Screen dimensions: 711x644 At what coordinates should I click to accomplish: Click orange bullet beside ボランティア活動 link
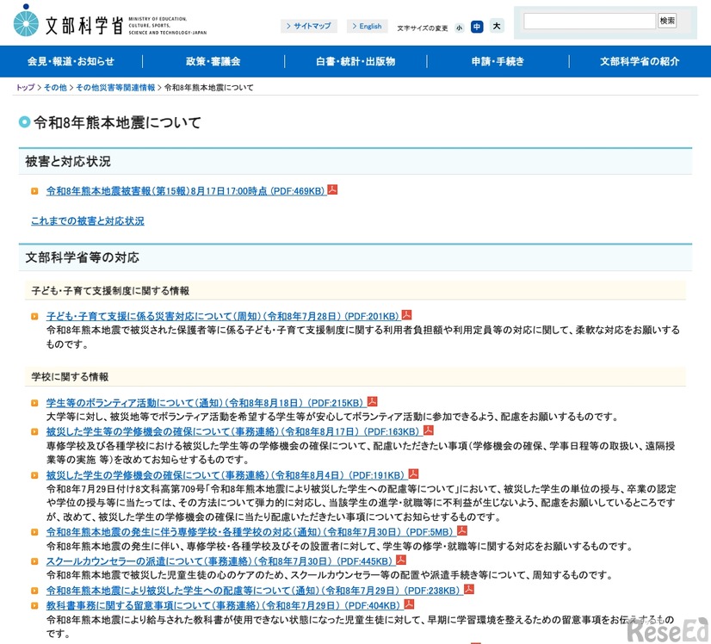point(34,403)
